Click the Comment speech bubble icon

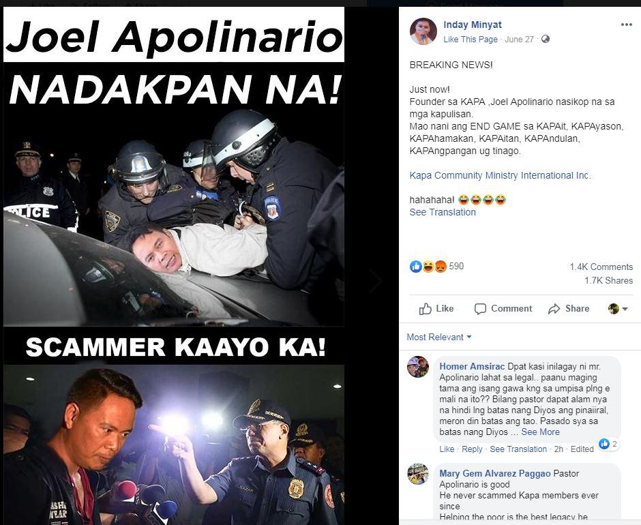(x=480, y=309)
